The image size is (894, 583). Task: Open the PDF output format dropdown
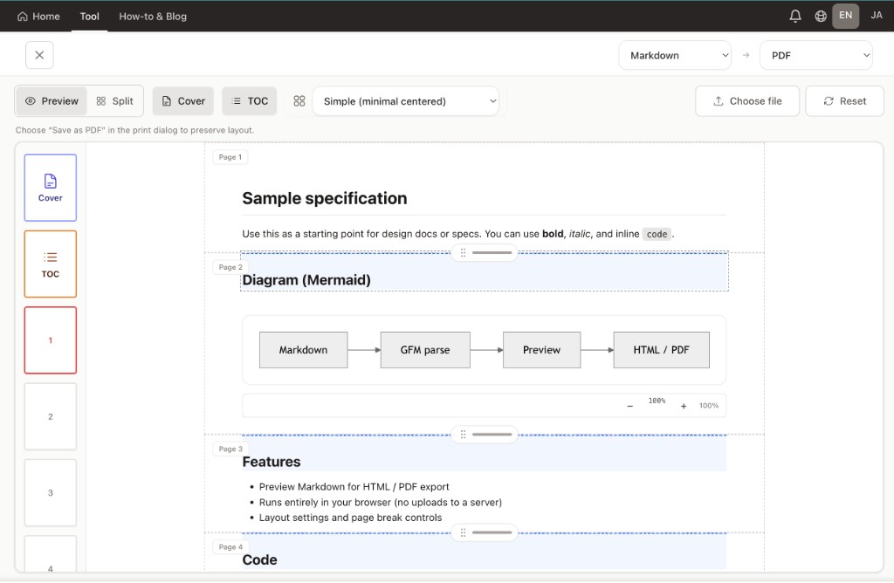(816, 55)
